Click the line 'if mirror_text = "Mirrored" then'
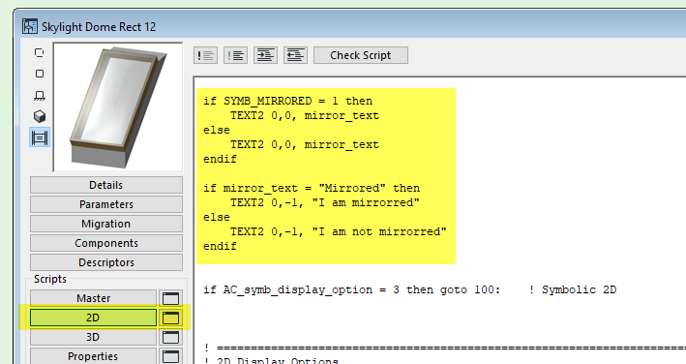The width and height of the screenshot is (686, 364). click(x=312, y=188)
